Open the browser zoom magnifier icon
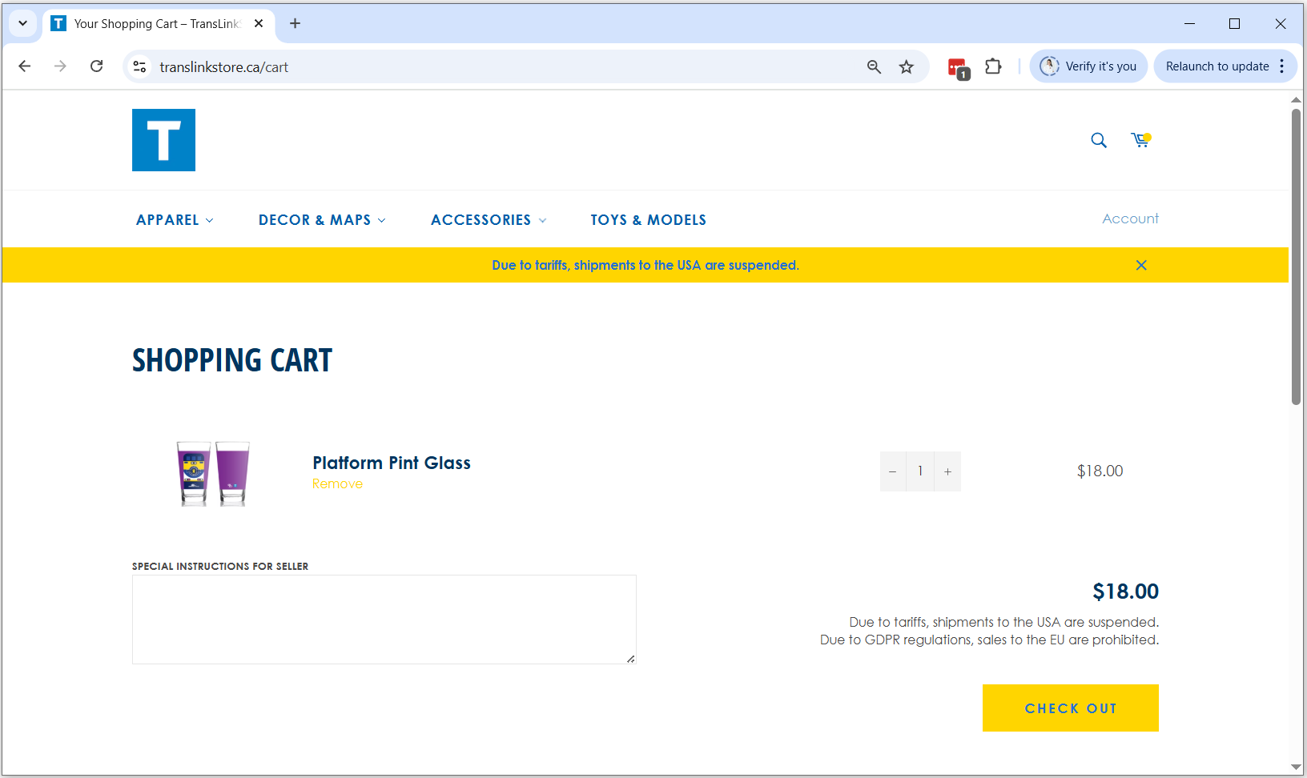Screen dimensions: 1307x778 [874, 67]
